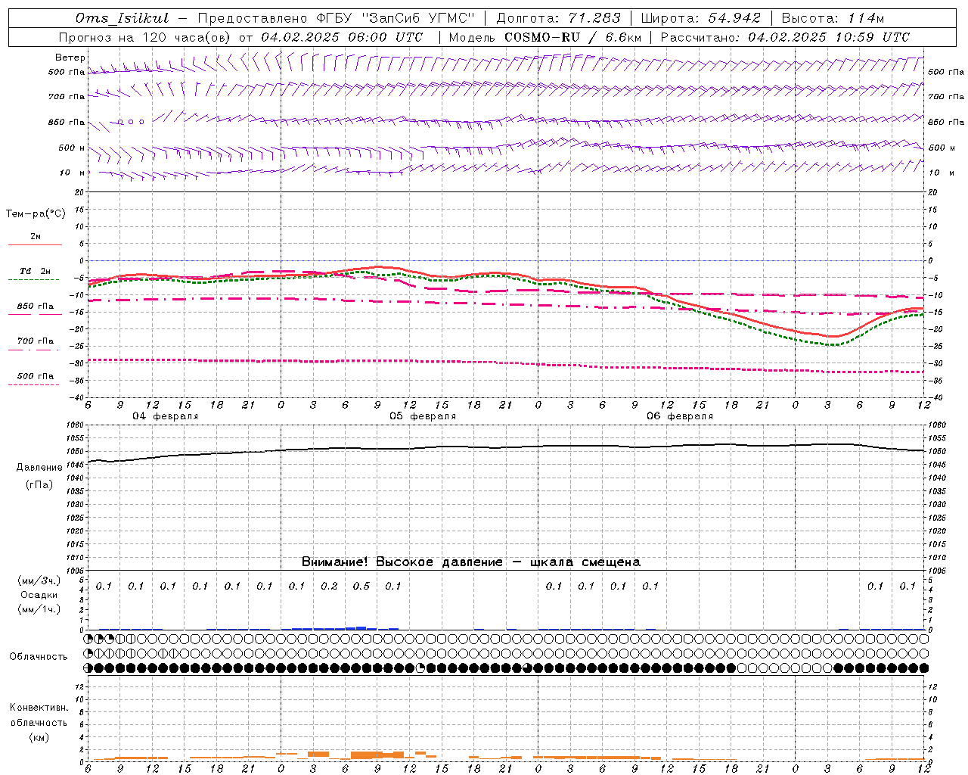The height and width of the screenshot is (775, 968).
Task: Click the "850 гПа" legend entry in temperature panel
Action: [36, 307]
